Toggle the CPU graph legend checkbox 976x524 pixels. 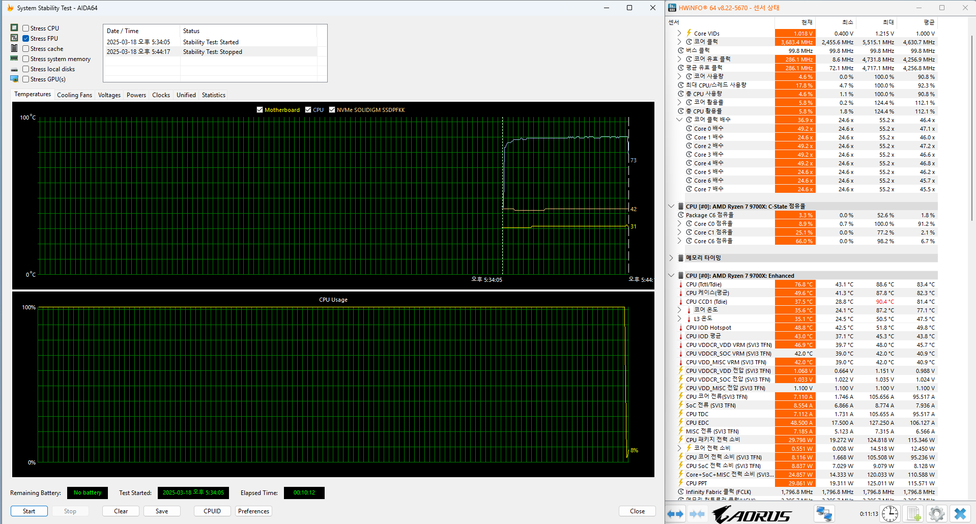click(x=308, y=110)
